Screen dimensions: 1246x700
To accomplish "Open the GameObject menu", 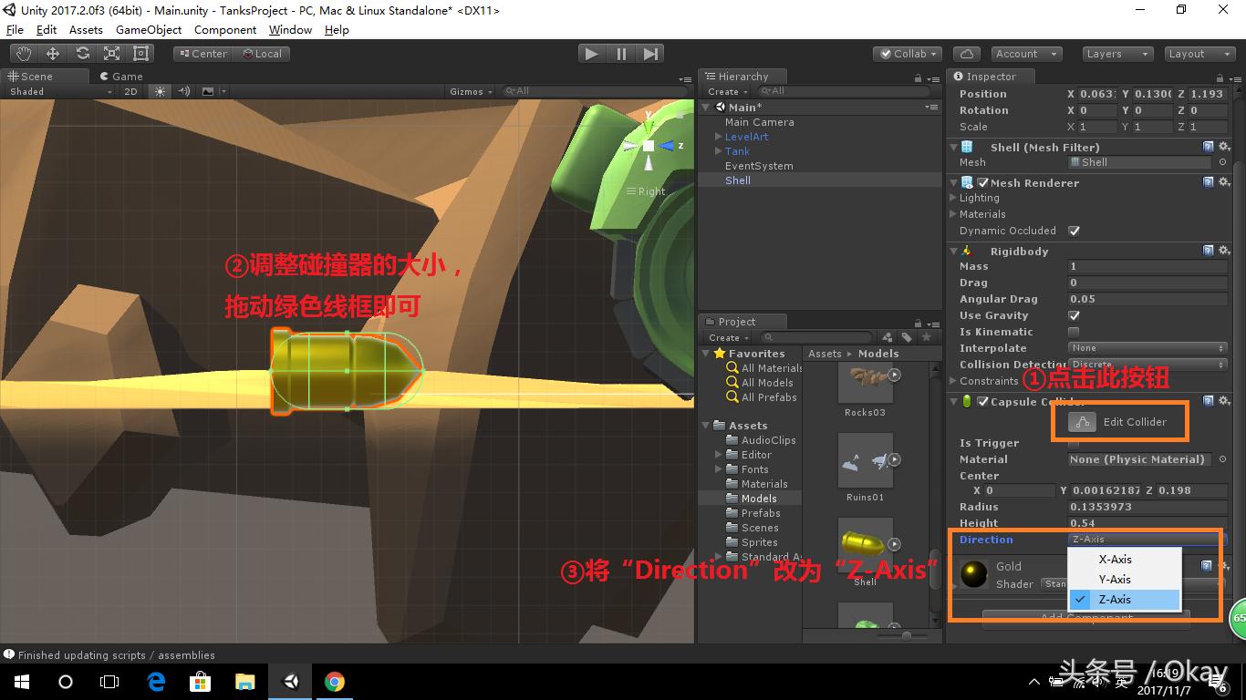I will [148, 29].
